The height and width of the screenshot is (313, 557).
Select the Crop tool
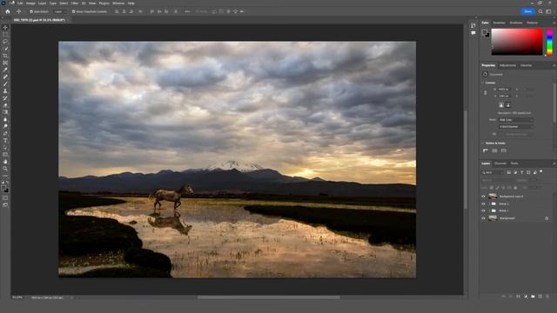(5, 56)
